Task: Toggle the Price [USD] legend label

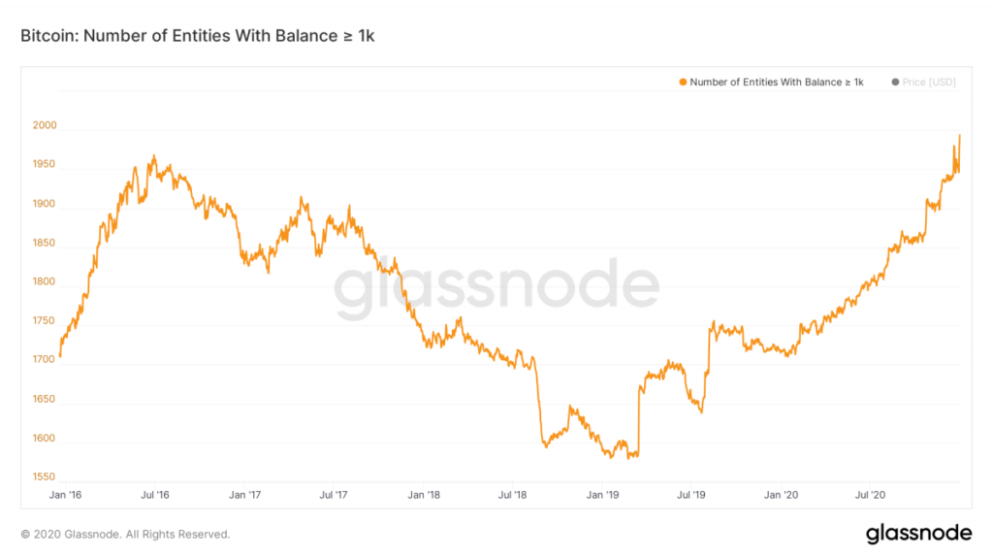Action: click(x=929, y=82)
